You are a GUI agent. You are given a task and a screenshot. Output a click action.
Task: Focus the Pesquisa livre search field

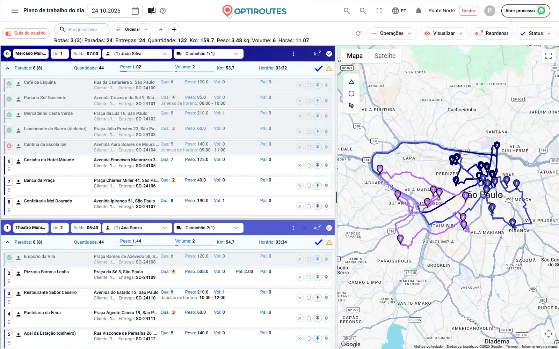click(x=82, y=29)
